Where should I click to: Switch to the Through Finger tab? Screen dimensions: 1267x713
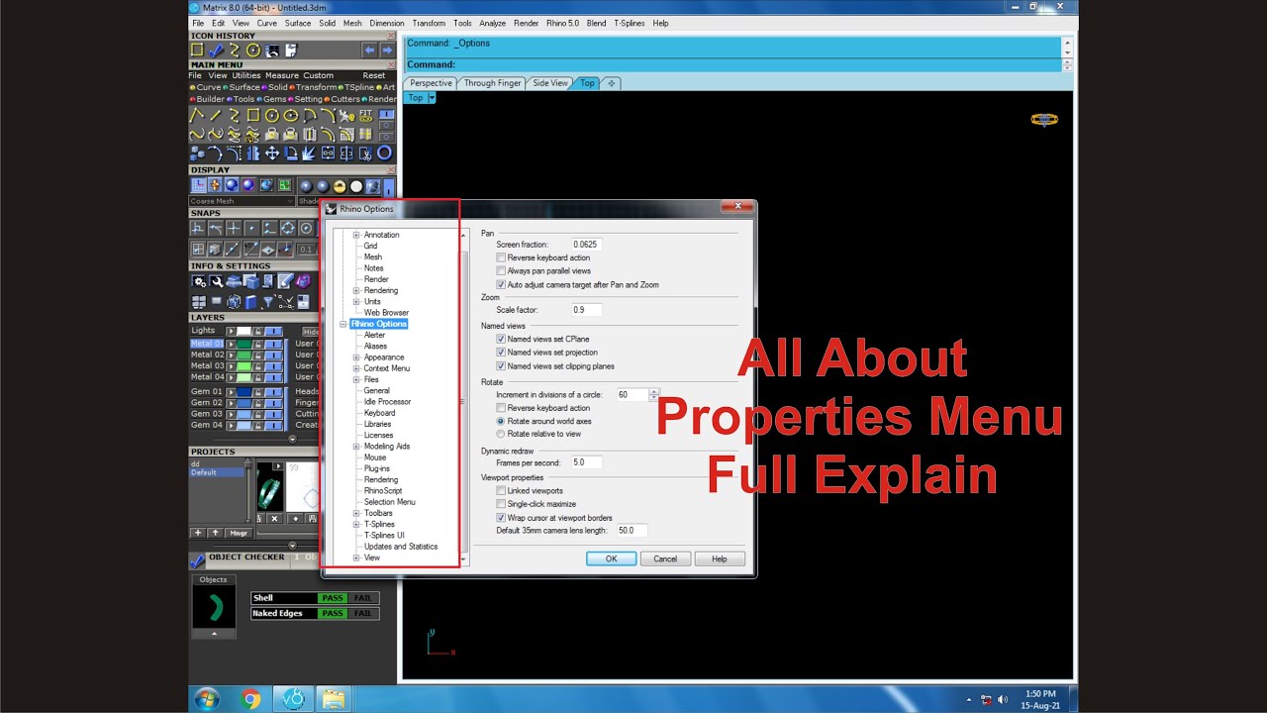pos(492,83)
